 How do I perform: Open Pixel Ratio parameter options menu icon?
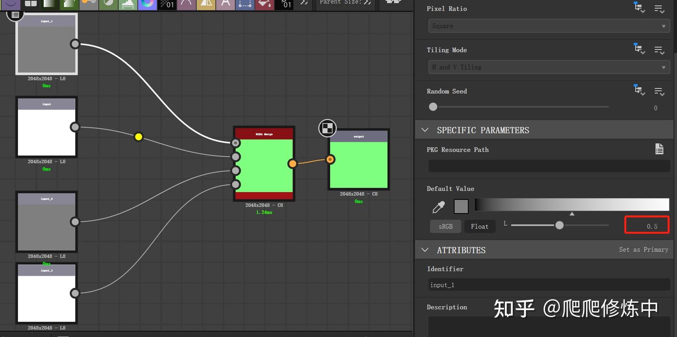tap(660, 9)
